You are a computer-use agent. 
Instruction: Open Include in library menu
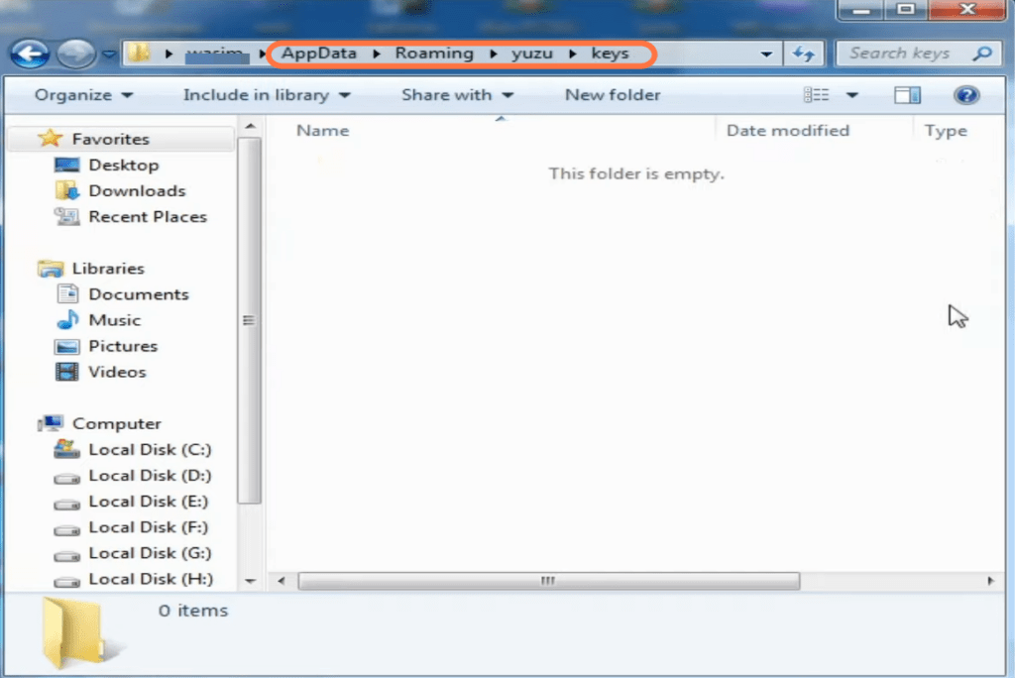(267, 95)
